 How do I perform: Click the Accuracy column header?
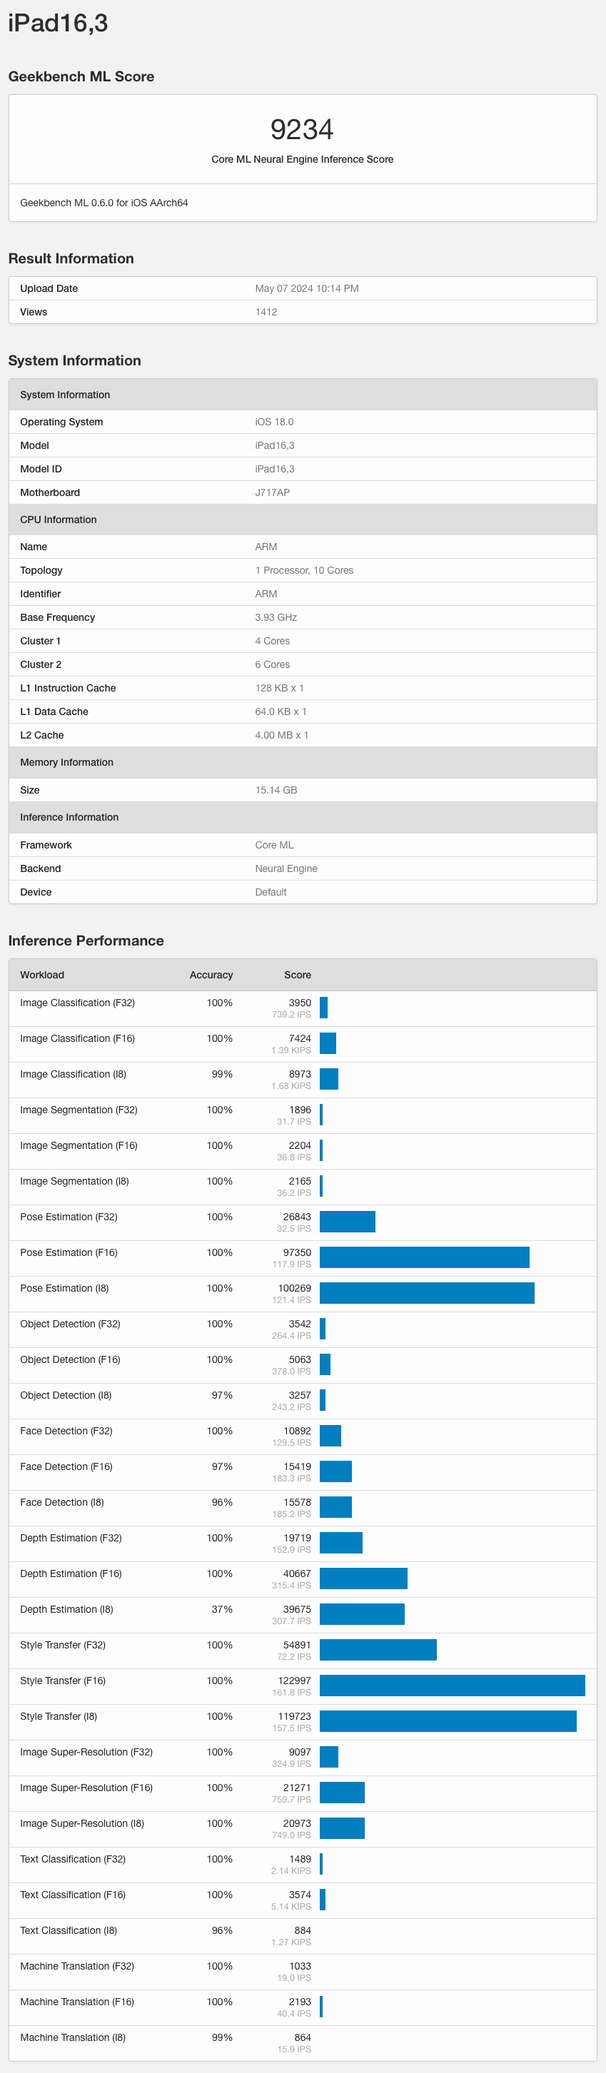tap(211, 975)
